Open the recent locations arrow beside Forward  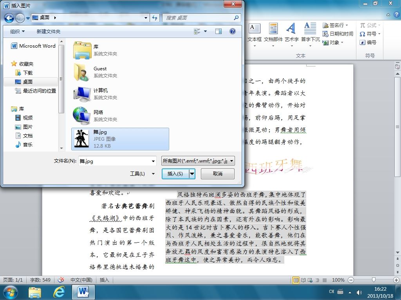coord(28,18)
